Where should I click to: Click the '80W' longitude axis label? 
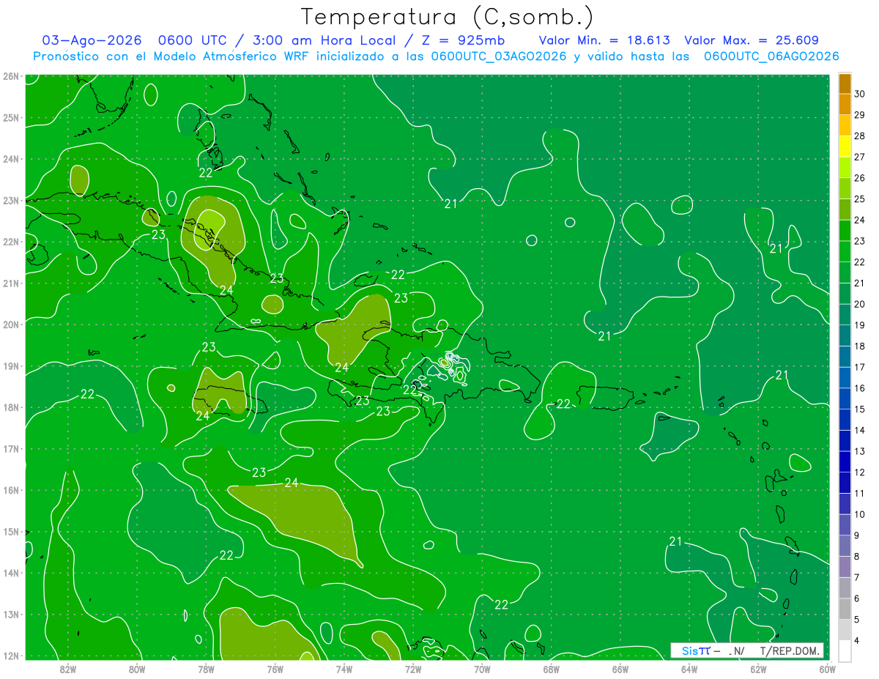[x=137, y=668]
